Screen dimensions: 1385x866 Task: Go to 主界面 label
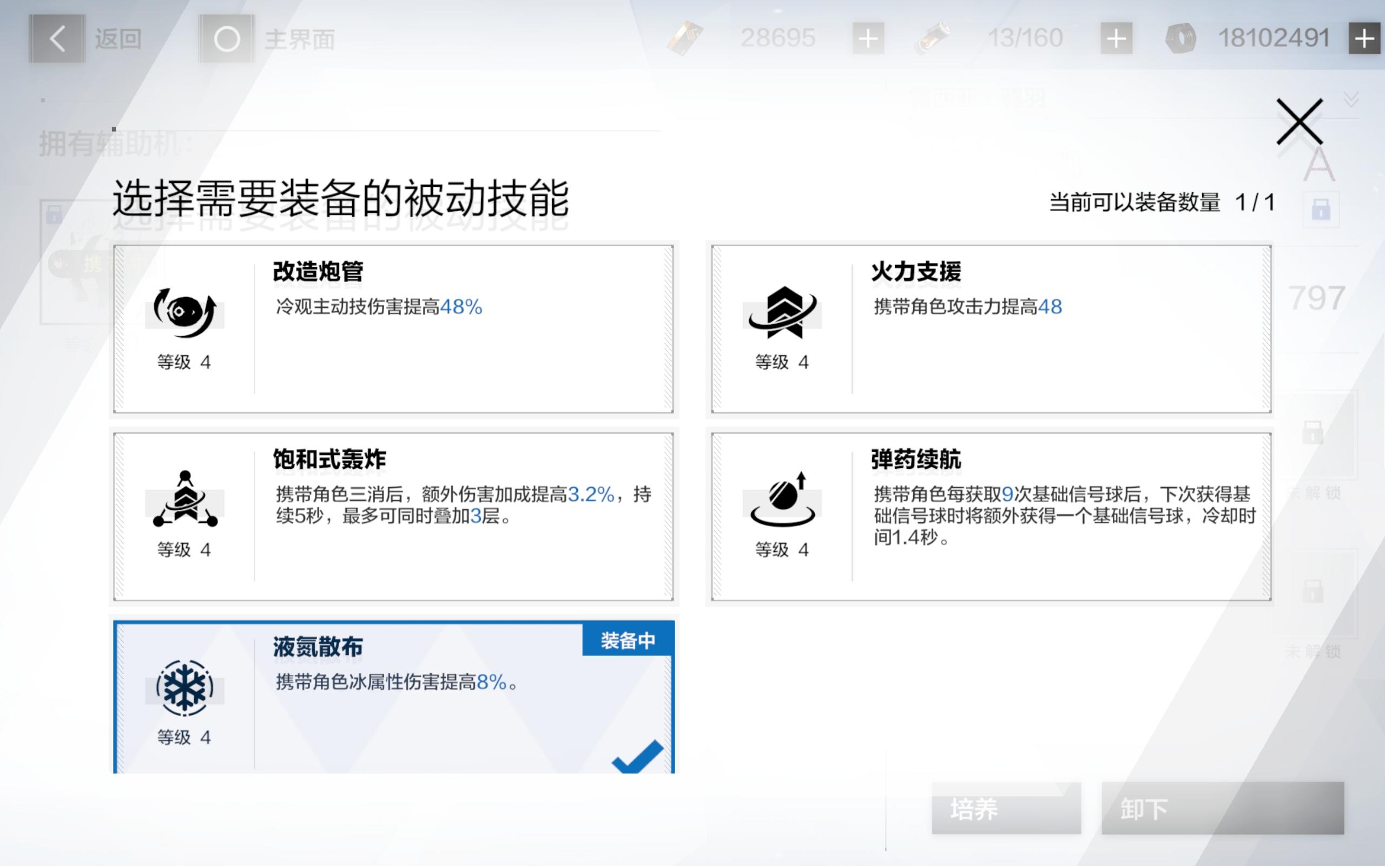click(300, 40)
